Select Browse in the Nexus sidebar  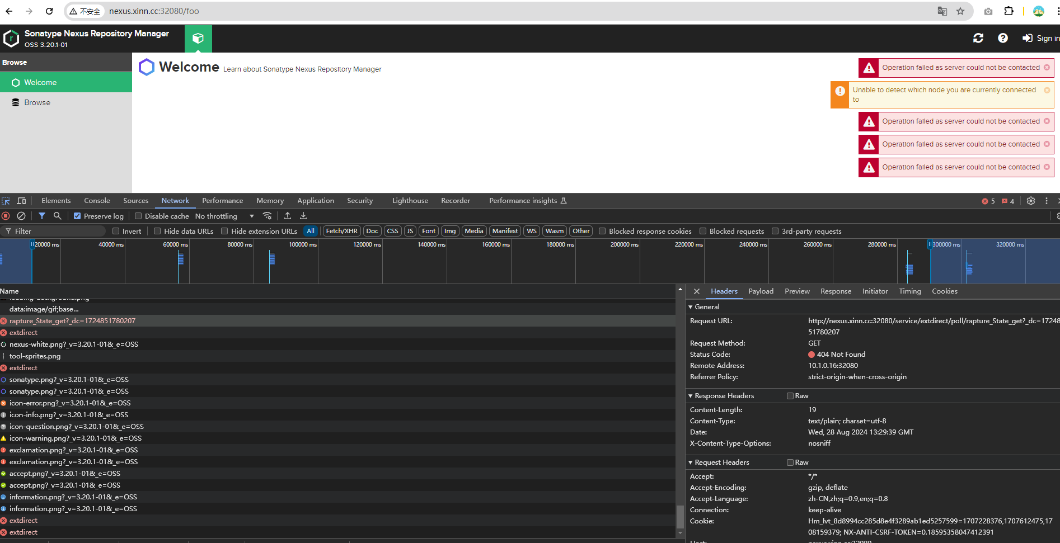pyautogui.click(x=66, y=103)
